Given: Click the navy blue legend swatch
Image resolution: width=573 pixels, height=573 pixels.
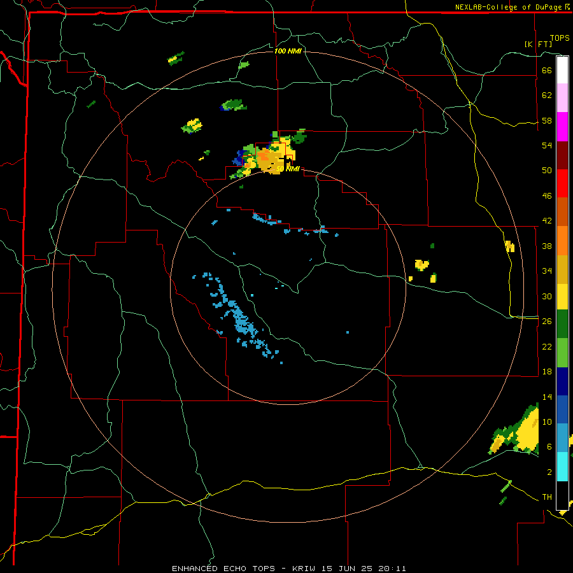Looking at the screenshot, I should click(562, 381).
